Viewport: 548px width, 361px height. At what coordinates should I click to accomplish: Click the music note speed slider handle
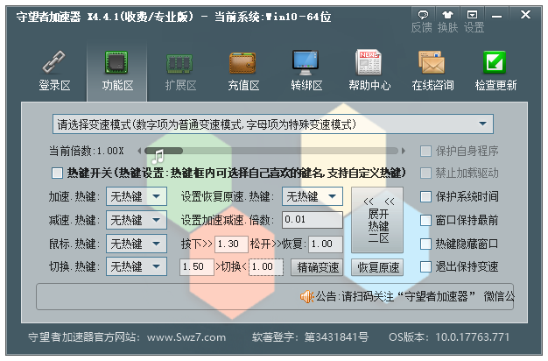point(158,156)
